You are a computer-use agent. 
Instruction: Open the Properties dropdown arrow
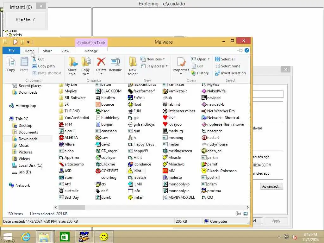[x=181, y=74]
